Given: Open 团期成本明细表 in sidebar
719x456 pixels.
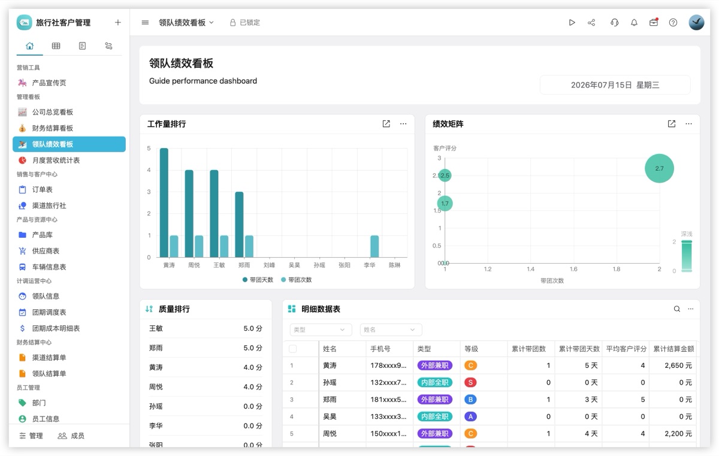Looking at the screenshot, I should [x=69, y=328].
